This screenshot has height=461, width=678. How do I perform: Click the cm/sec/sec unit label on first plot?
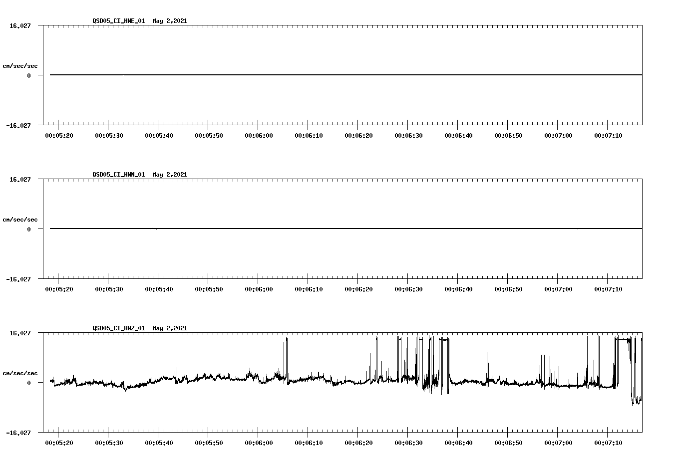point(20,64)
